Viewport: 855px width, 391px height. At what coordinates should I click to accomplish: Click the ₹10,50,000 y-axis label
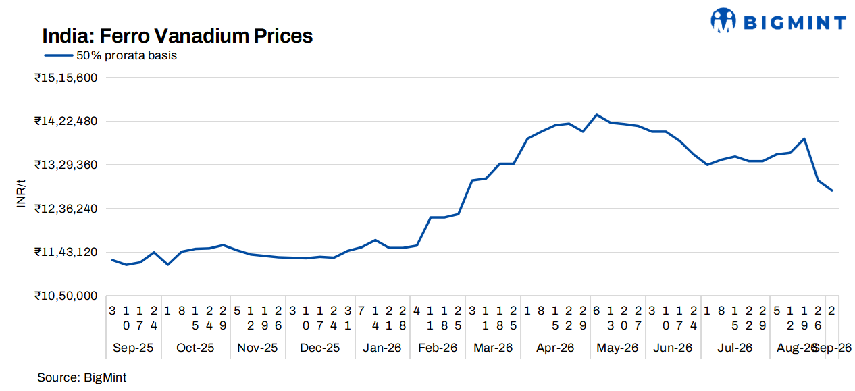coord(66,296)
